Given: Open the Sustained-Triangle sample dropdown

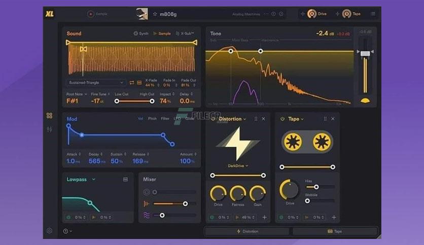Looking at the screenshot, I should [x=96, y=83].
